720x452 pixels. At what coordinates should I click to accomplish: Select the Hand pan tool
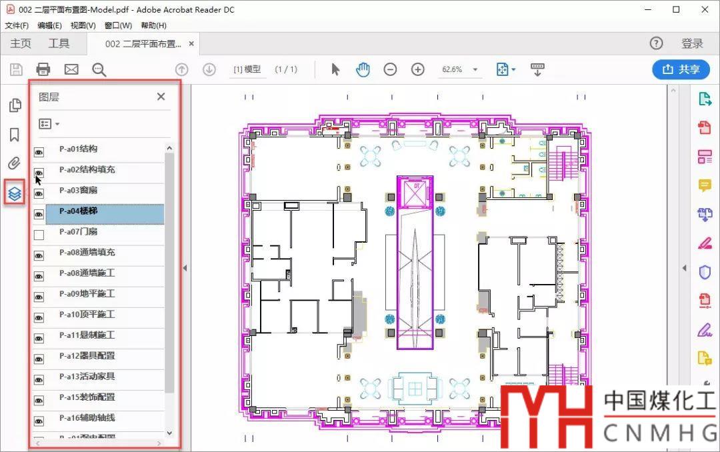pyautogui.click(x=363, y=69)
